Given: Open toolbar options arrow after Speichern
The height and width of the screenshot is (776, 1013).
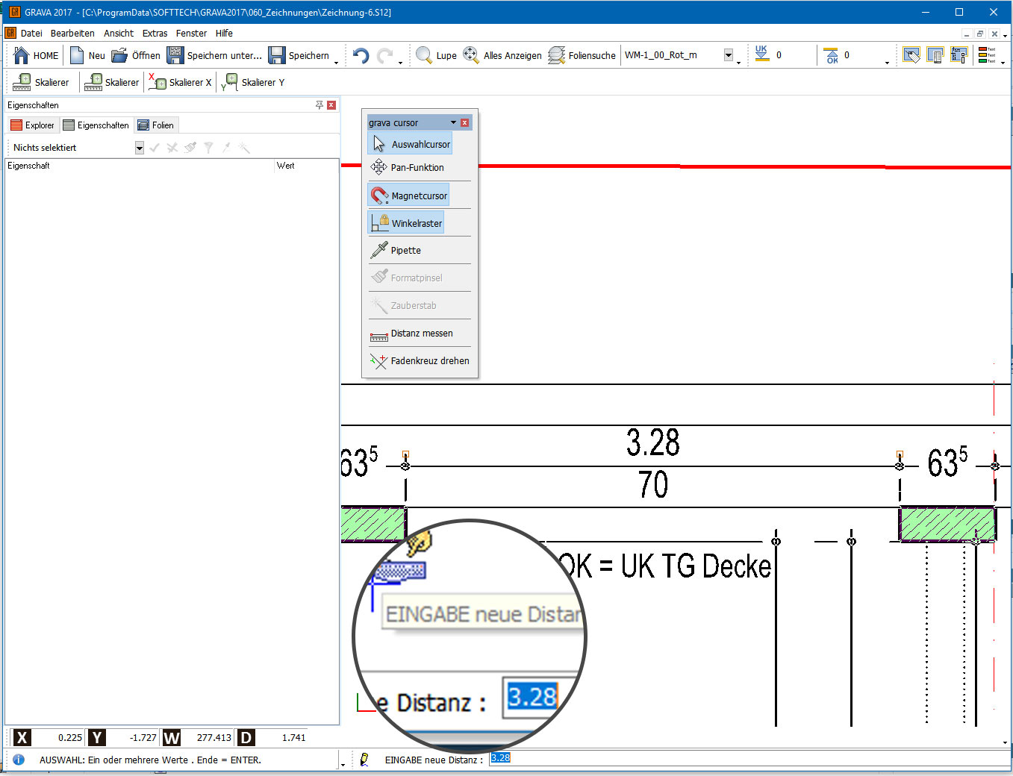Looking at the screenshot, I should coord(336,63).
